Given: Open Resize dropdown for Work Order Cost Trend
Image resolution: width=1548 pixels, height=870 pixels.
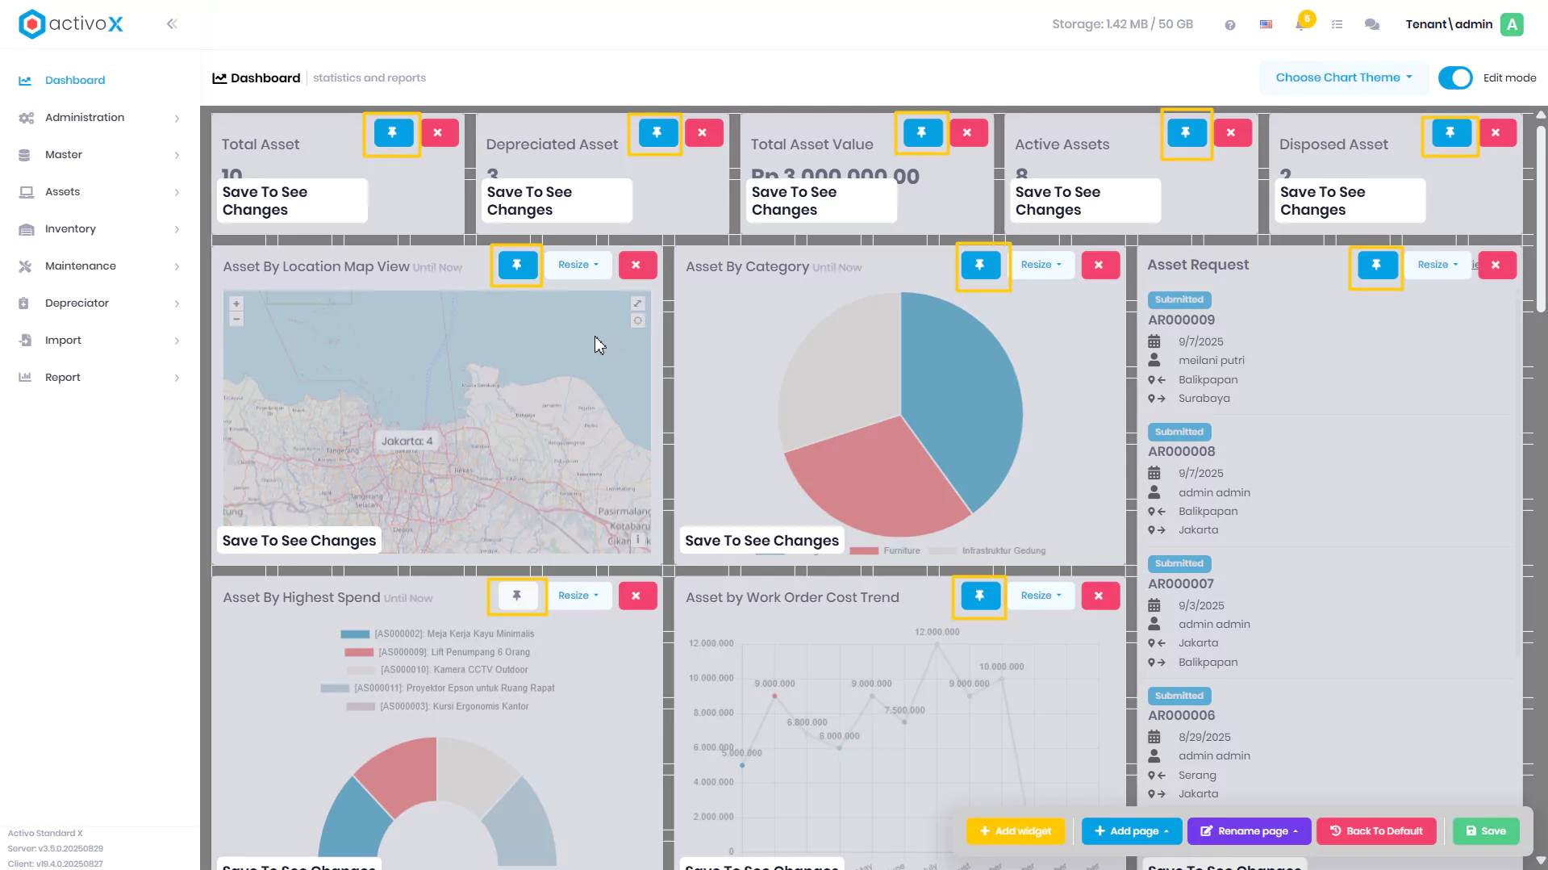Looking at the screenshot, I should (x=1041, y=596).
